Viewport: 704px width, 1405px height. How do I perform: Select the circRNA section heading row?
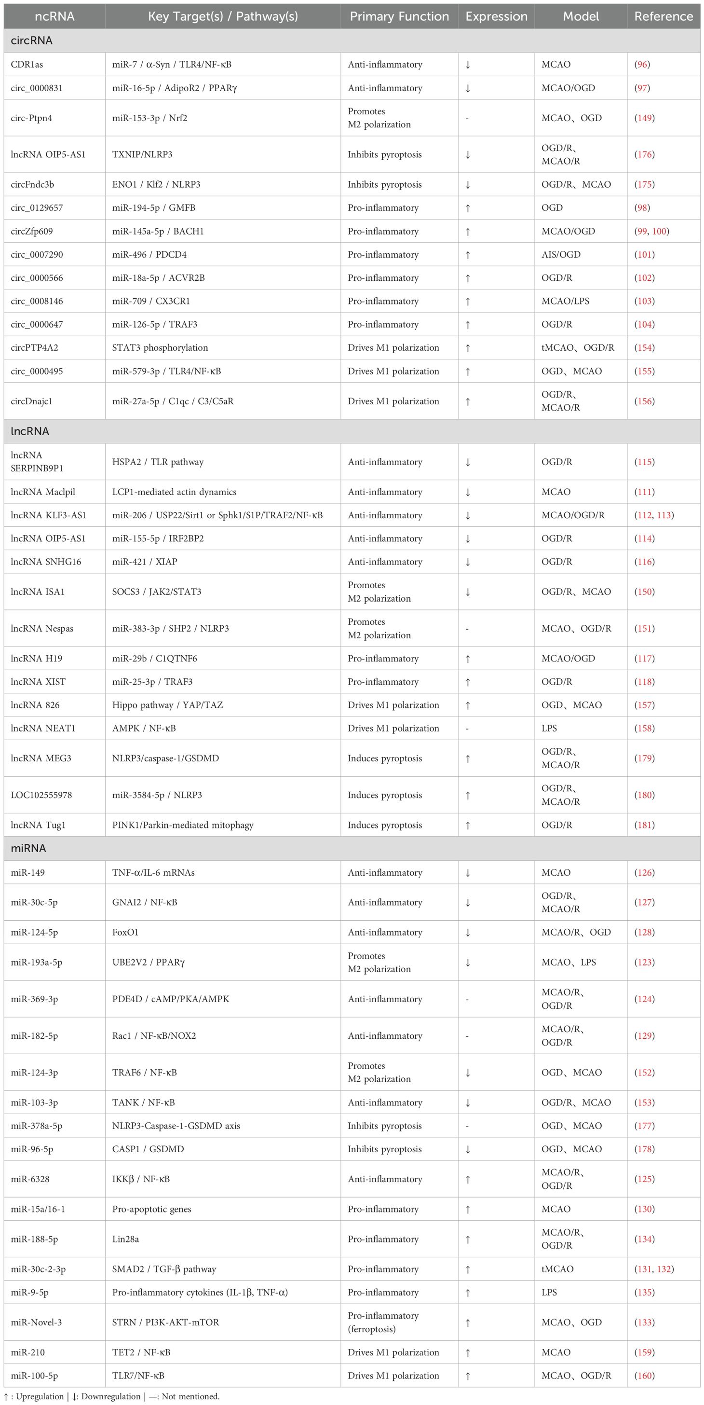tap(32, 41)
